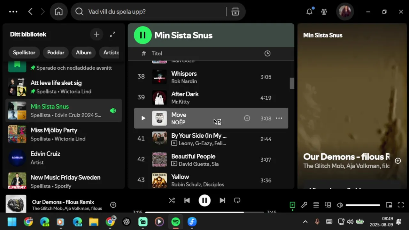Select track Beautiful People
Viewport: 409px width, 230px height.
click(211, 160)
